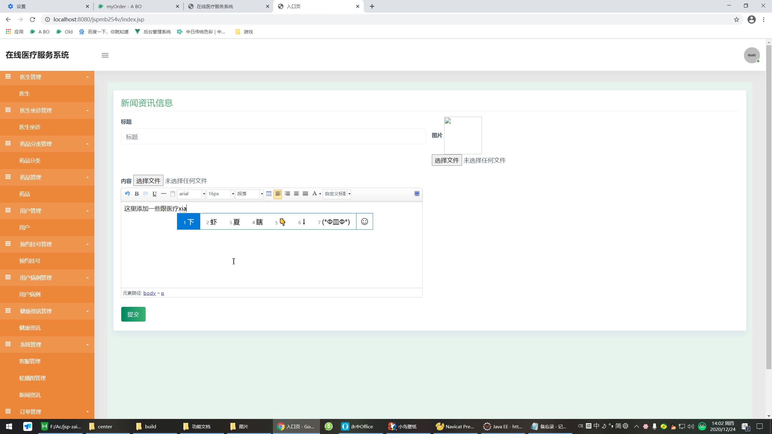This screenshot has width=772, height=434.
Task: Insert a horizontal rule in the editor
Action: (x=164, y=194)
